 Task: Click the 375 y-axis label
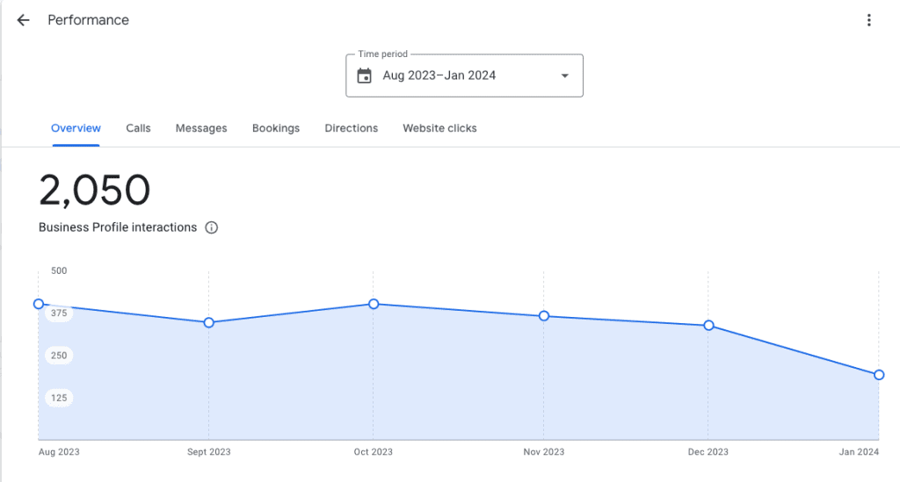[x=59, y=313]
